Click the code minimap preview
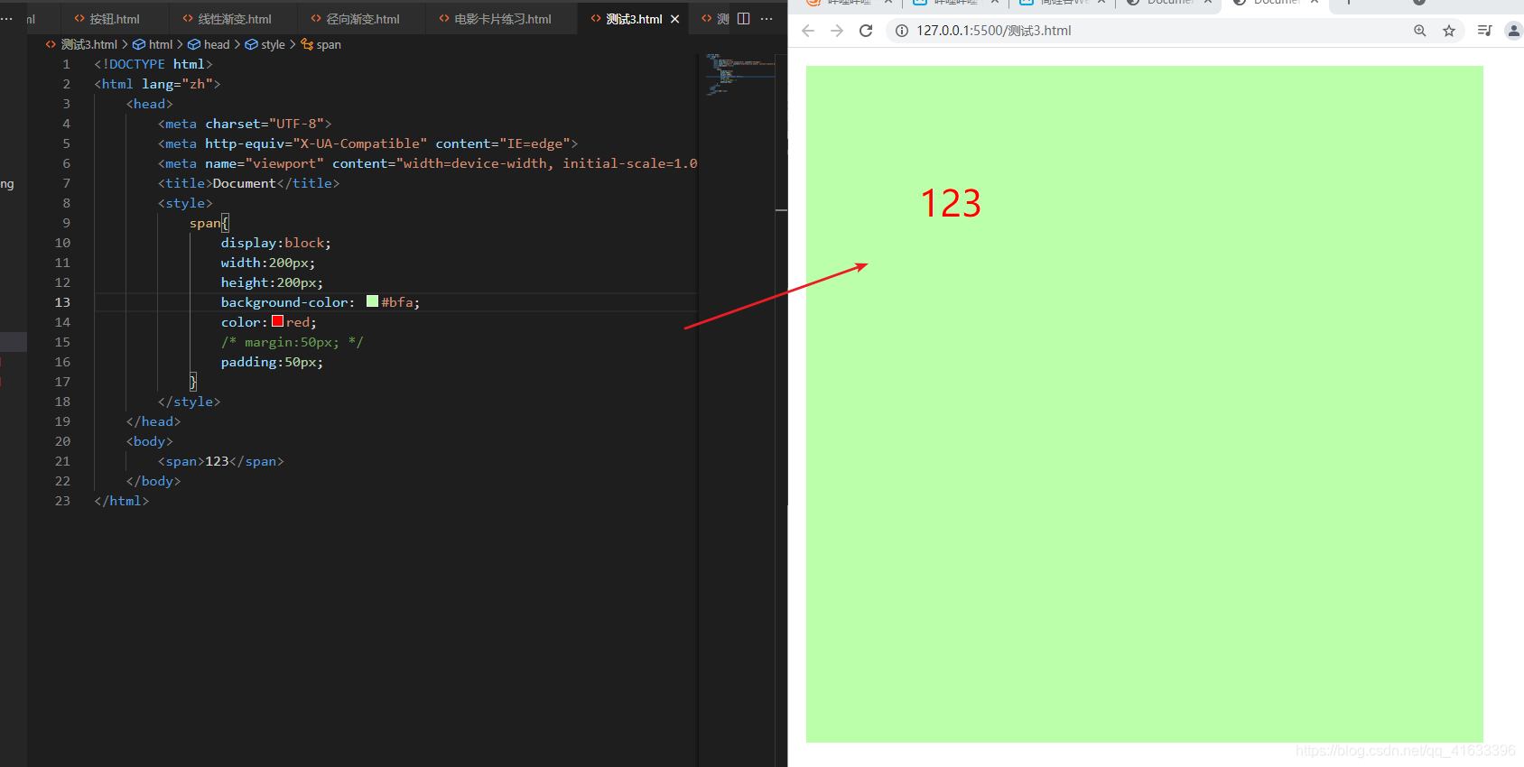Viewport: 1524px width, 767px height. pos(740,75)
